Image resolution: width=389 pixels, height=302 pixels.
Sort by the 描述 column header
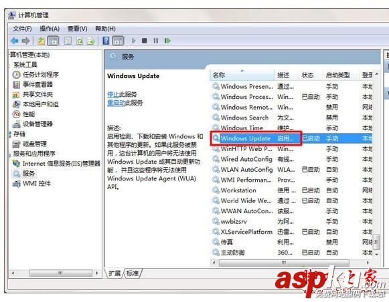click(x=287, y=75)
